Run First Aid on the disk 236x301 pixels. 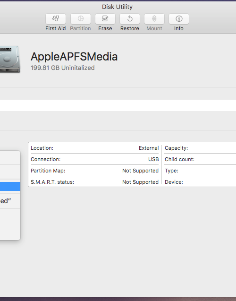[x=56, y=19]
